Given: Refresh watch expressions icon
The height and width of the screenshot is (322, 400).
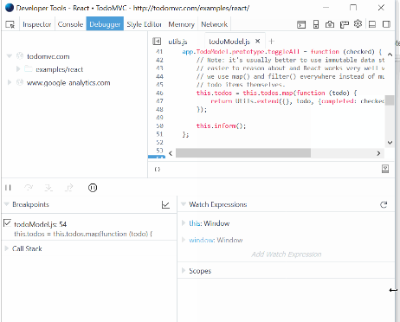Looking at the screenshot, I should point(384,205).
